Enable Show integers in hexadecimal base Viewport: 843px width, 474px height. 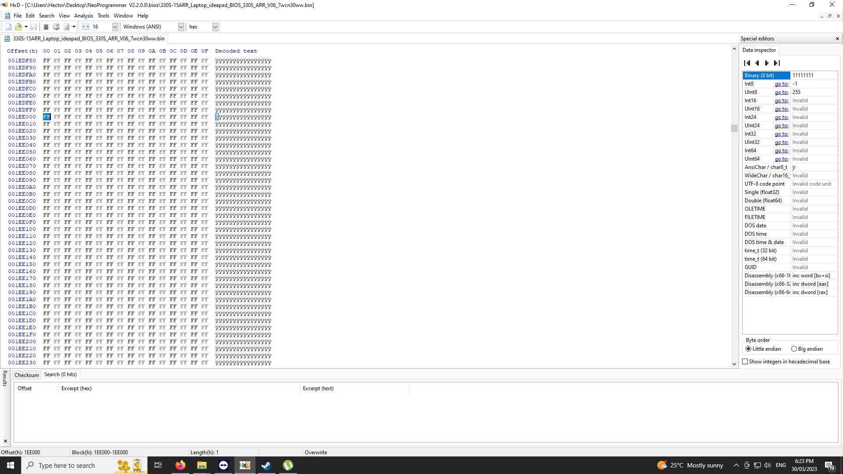click(x=745, y=362)
